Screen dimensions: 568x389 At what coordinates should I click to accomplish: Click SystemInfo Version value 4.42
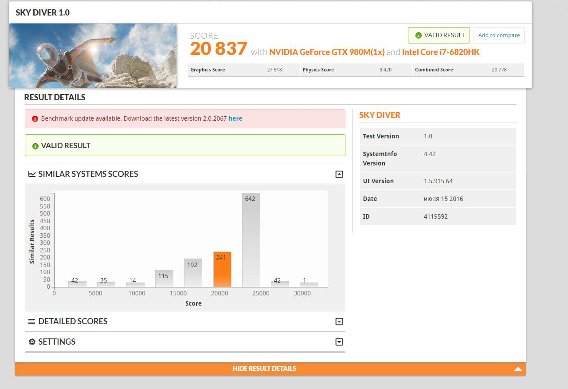pyautogui.click(x=430, y=154)
